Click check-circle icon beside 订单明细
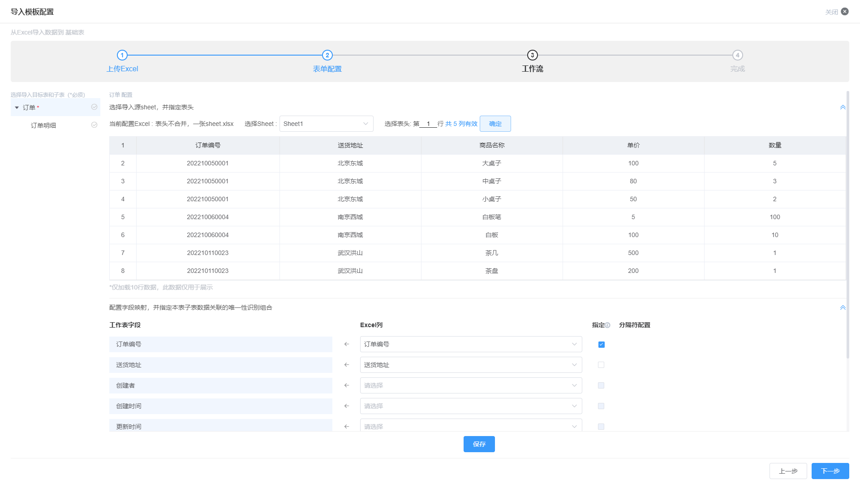The height and width of the screenshot is (484, 860). 94,125
